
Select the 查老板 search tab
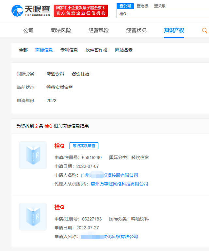point(142,6)
